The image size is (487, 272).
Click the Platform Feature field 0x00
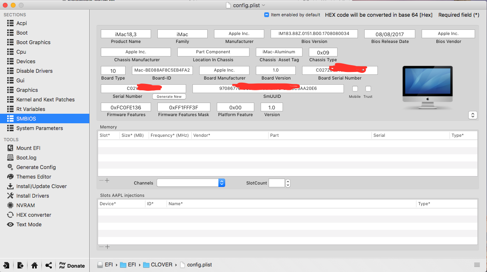[x=236, y=107]
